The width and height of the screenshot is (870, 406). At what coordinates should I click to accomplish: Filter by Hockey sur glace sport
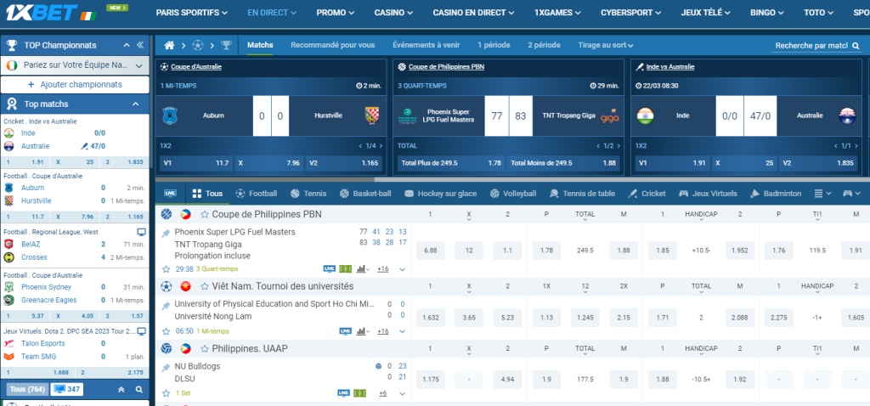coord(441,194)
